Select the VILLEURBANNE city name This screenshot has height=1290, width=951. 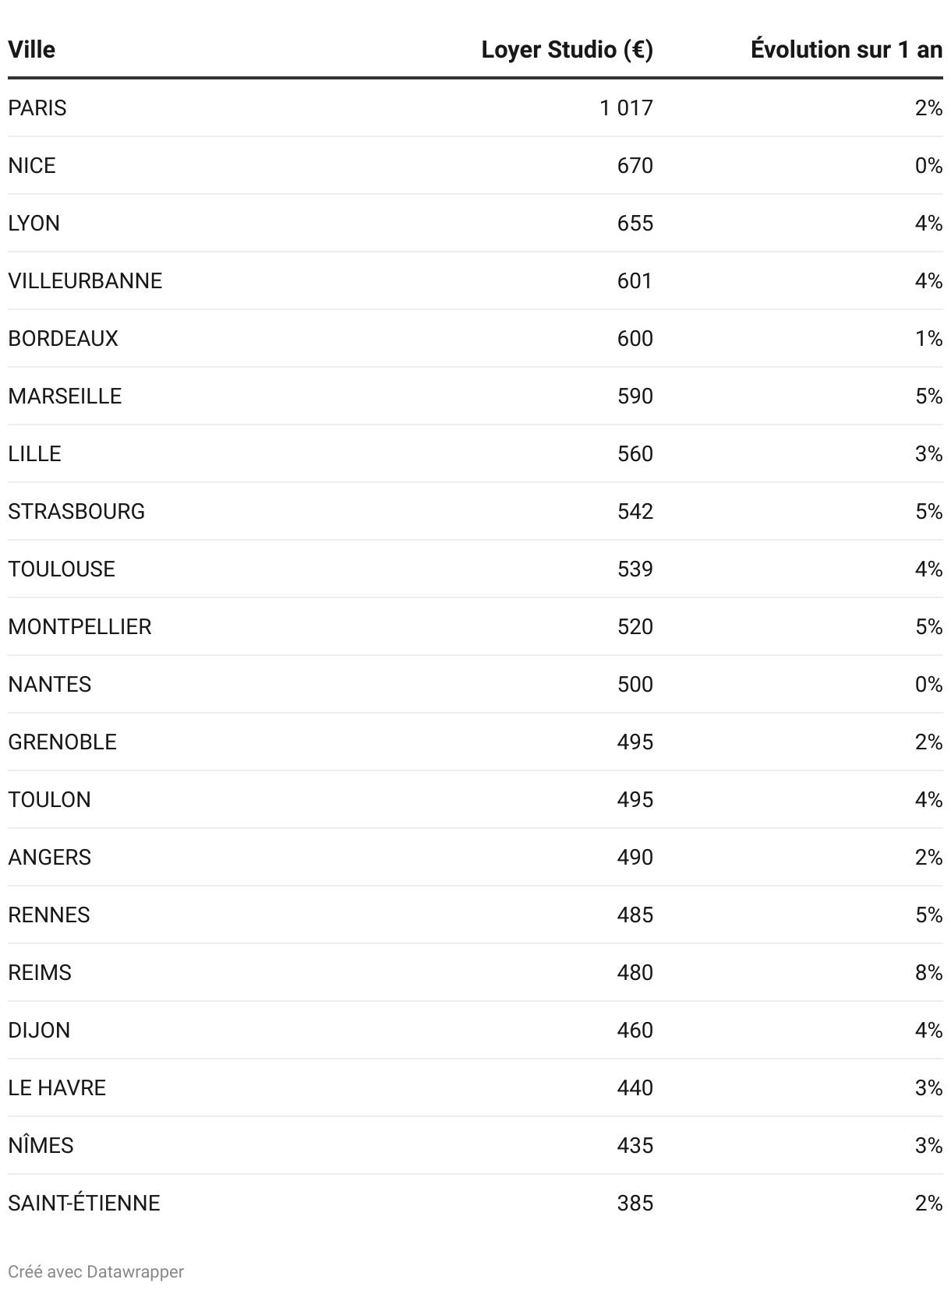click(85, 280)
